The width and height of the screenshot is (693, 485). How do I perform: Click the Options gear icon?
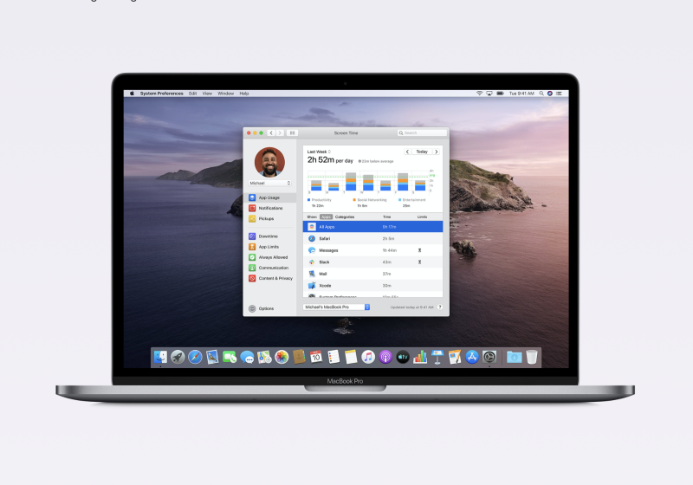(x=252, y=308)
